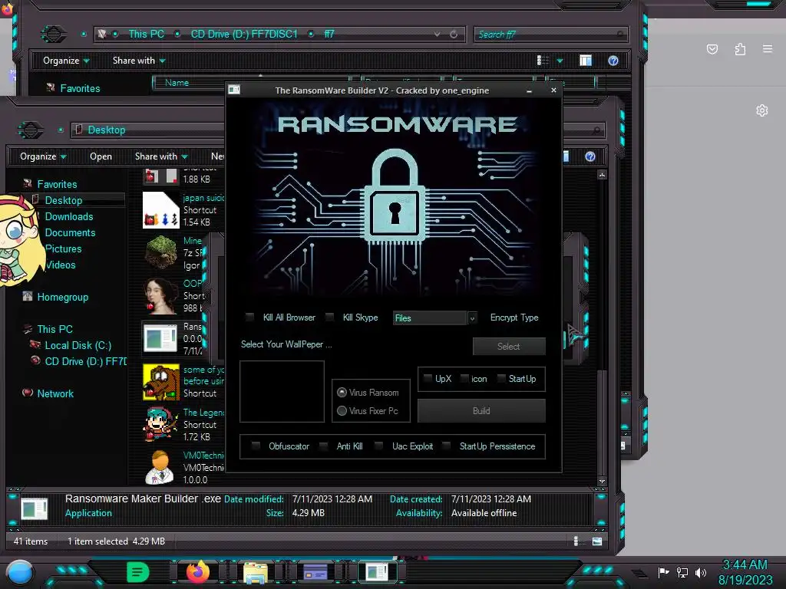This screenshot has height=589, width=786.
Task: Click the Build button
Action: tap(481, 411)
